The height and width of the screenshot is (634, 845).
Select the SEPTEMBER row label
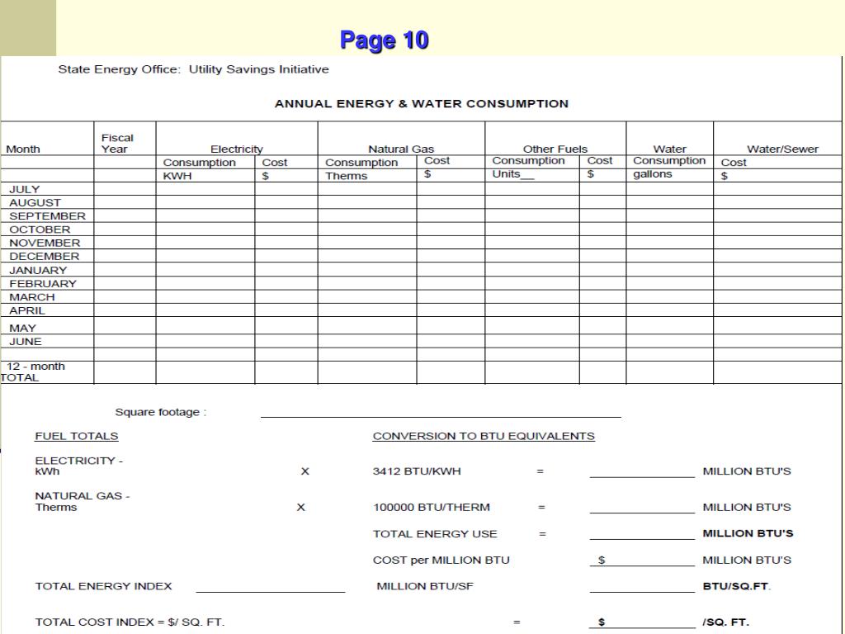[x=47, y=216]
